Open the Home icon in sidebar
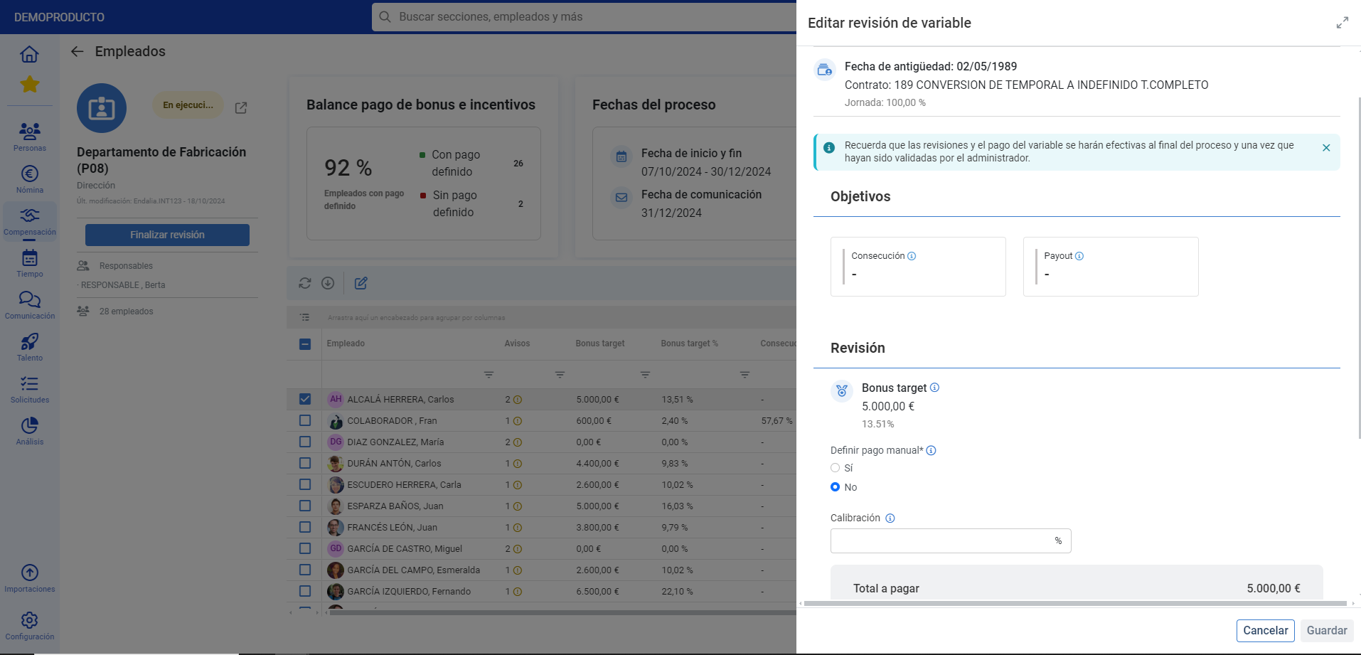Viewport: 1361px width, 655px height. click(29, 54)
